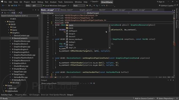Open the DirectXGame project scope dropdown

tap(63, 13)
